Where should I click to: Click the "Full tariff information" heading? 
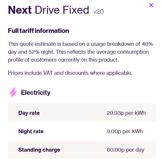[x=39, y=31]
